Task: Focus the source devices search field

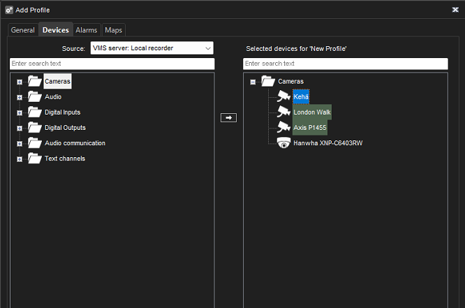Action: tap(112, 64)
